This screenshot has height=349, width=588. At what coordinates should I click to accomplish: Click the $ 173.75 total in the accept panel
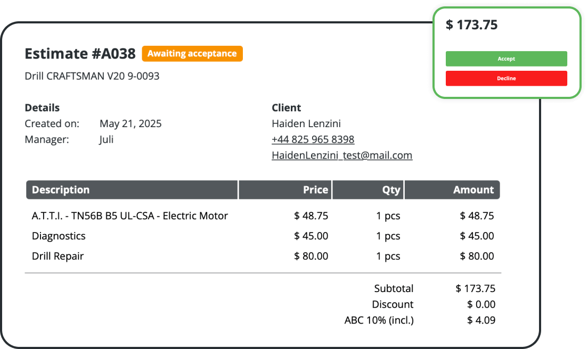[x=472, y=25]
